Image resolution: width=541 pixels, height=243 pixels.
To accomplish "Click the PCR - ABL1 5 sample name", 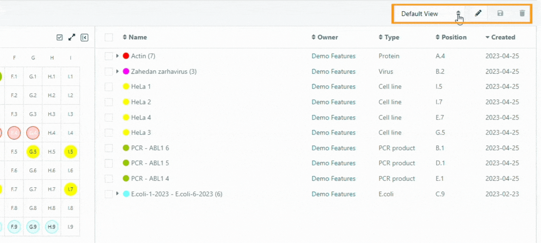I will click(150, 163).
